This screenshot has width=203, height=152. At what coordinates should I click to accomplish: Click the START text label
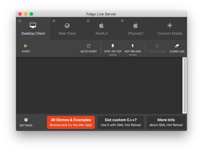pyautogui.click(x=26, y=52)
